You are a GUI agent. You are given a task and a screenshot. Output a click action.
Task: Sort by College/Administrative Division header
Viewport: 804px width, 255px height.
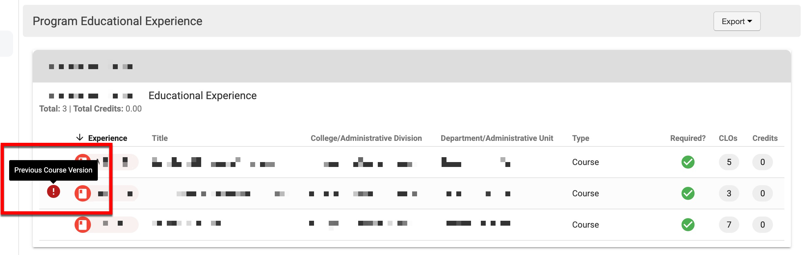pyautogui.click(x=366, y=138)
